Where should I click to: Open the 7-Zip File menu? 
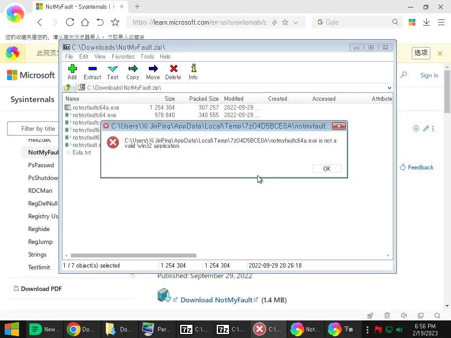point(69,56)
